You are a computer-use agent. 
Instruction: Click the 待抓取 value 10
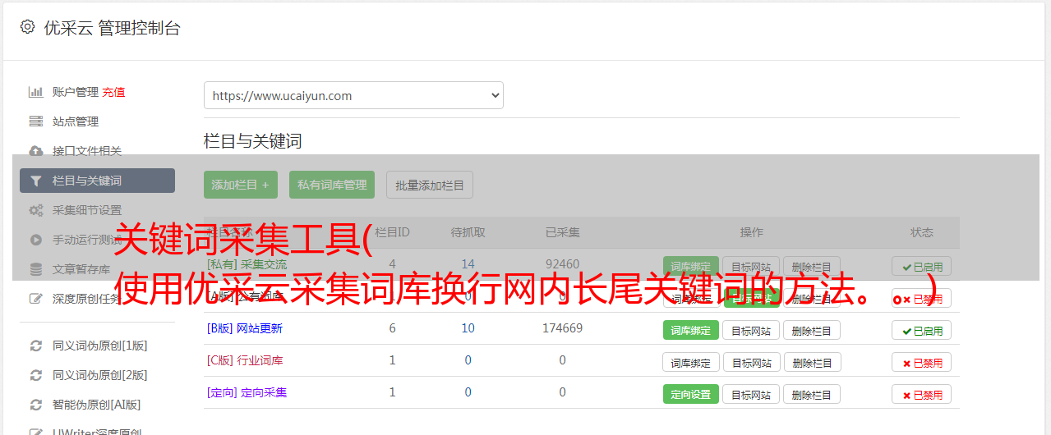coord(468,328)
